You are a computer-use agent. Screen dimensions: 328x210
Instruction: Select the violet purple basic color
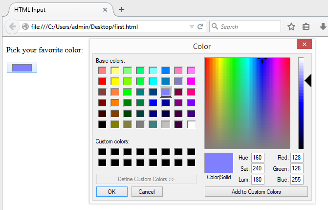pyautogui.click(x=191, y=103)
